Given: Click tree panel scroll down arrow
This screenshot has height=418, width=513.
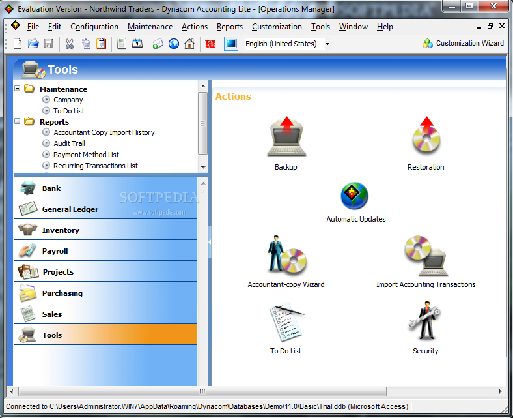Looking at the screenshot, I should coord(203,167).
